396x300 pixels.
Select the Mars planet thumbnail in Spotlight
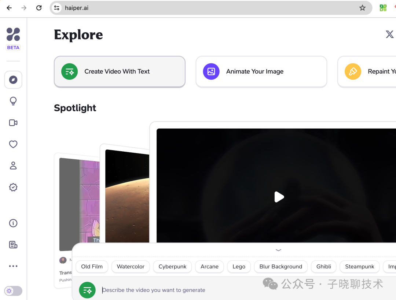[127, 196]
